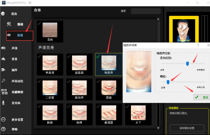210x135 pixels.
Task: Click the icon beside 背景
Action: [3, 59]
